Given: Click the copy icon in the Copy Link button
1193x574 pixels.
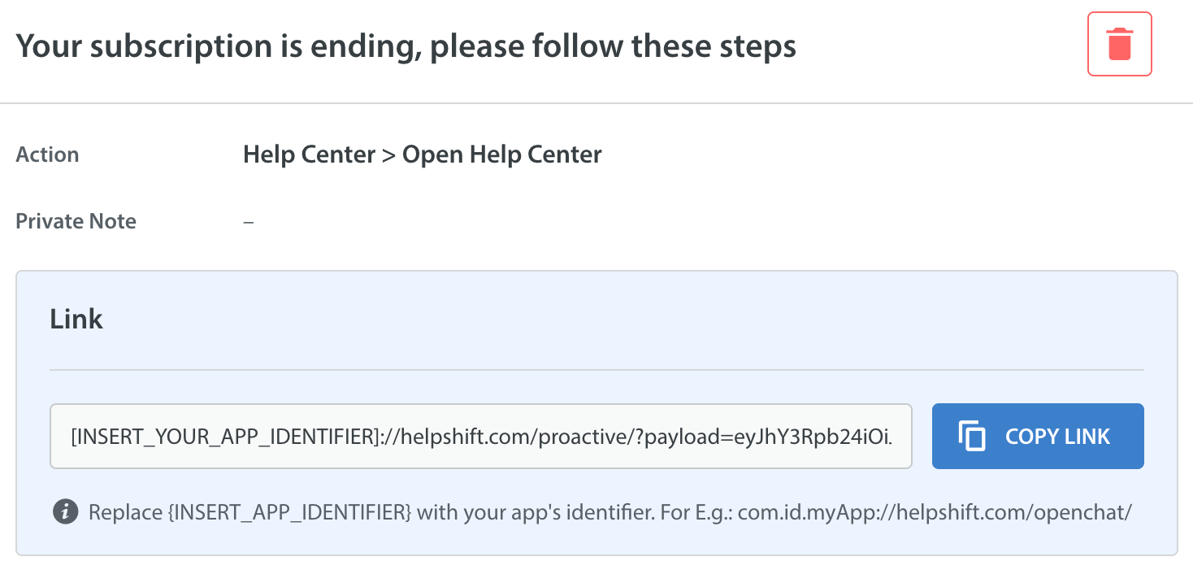Looking at the screenshot, I should [x=972, y=437].
